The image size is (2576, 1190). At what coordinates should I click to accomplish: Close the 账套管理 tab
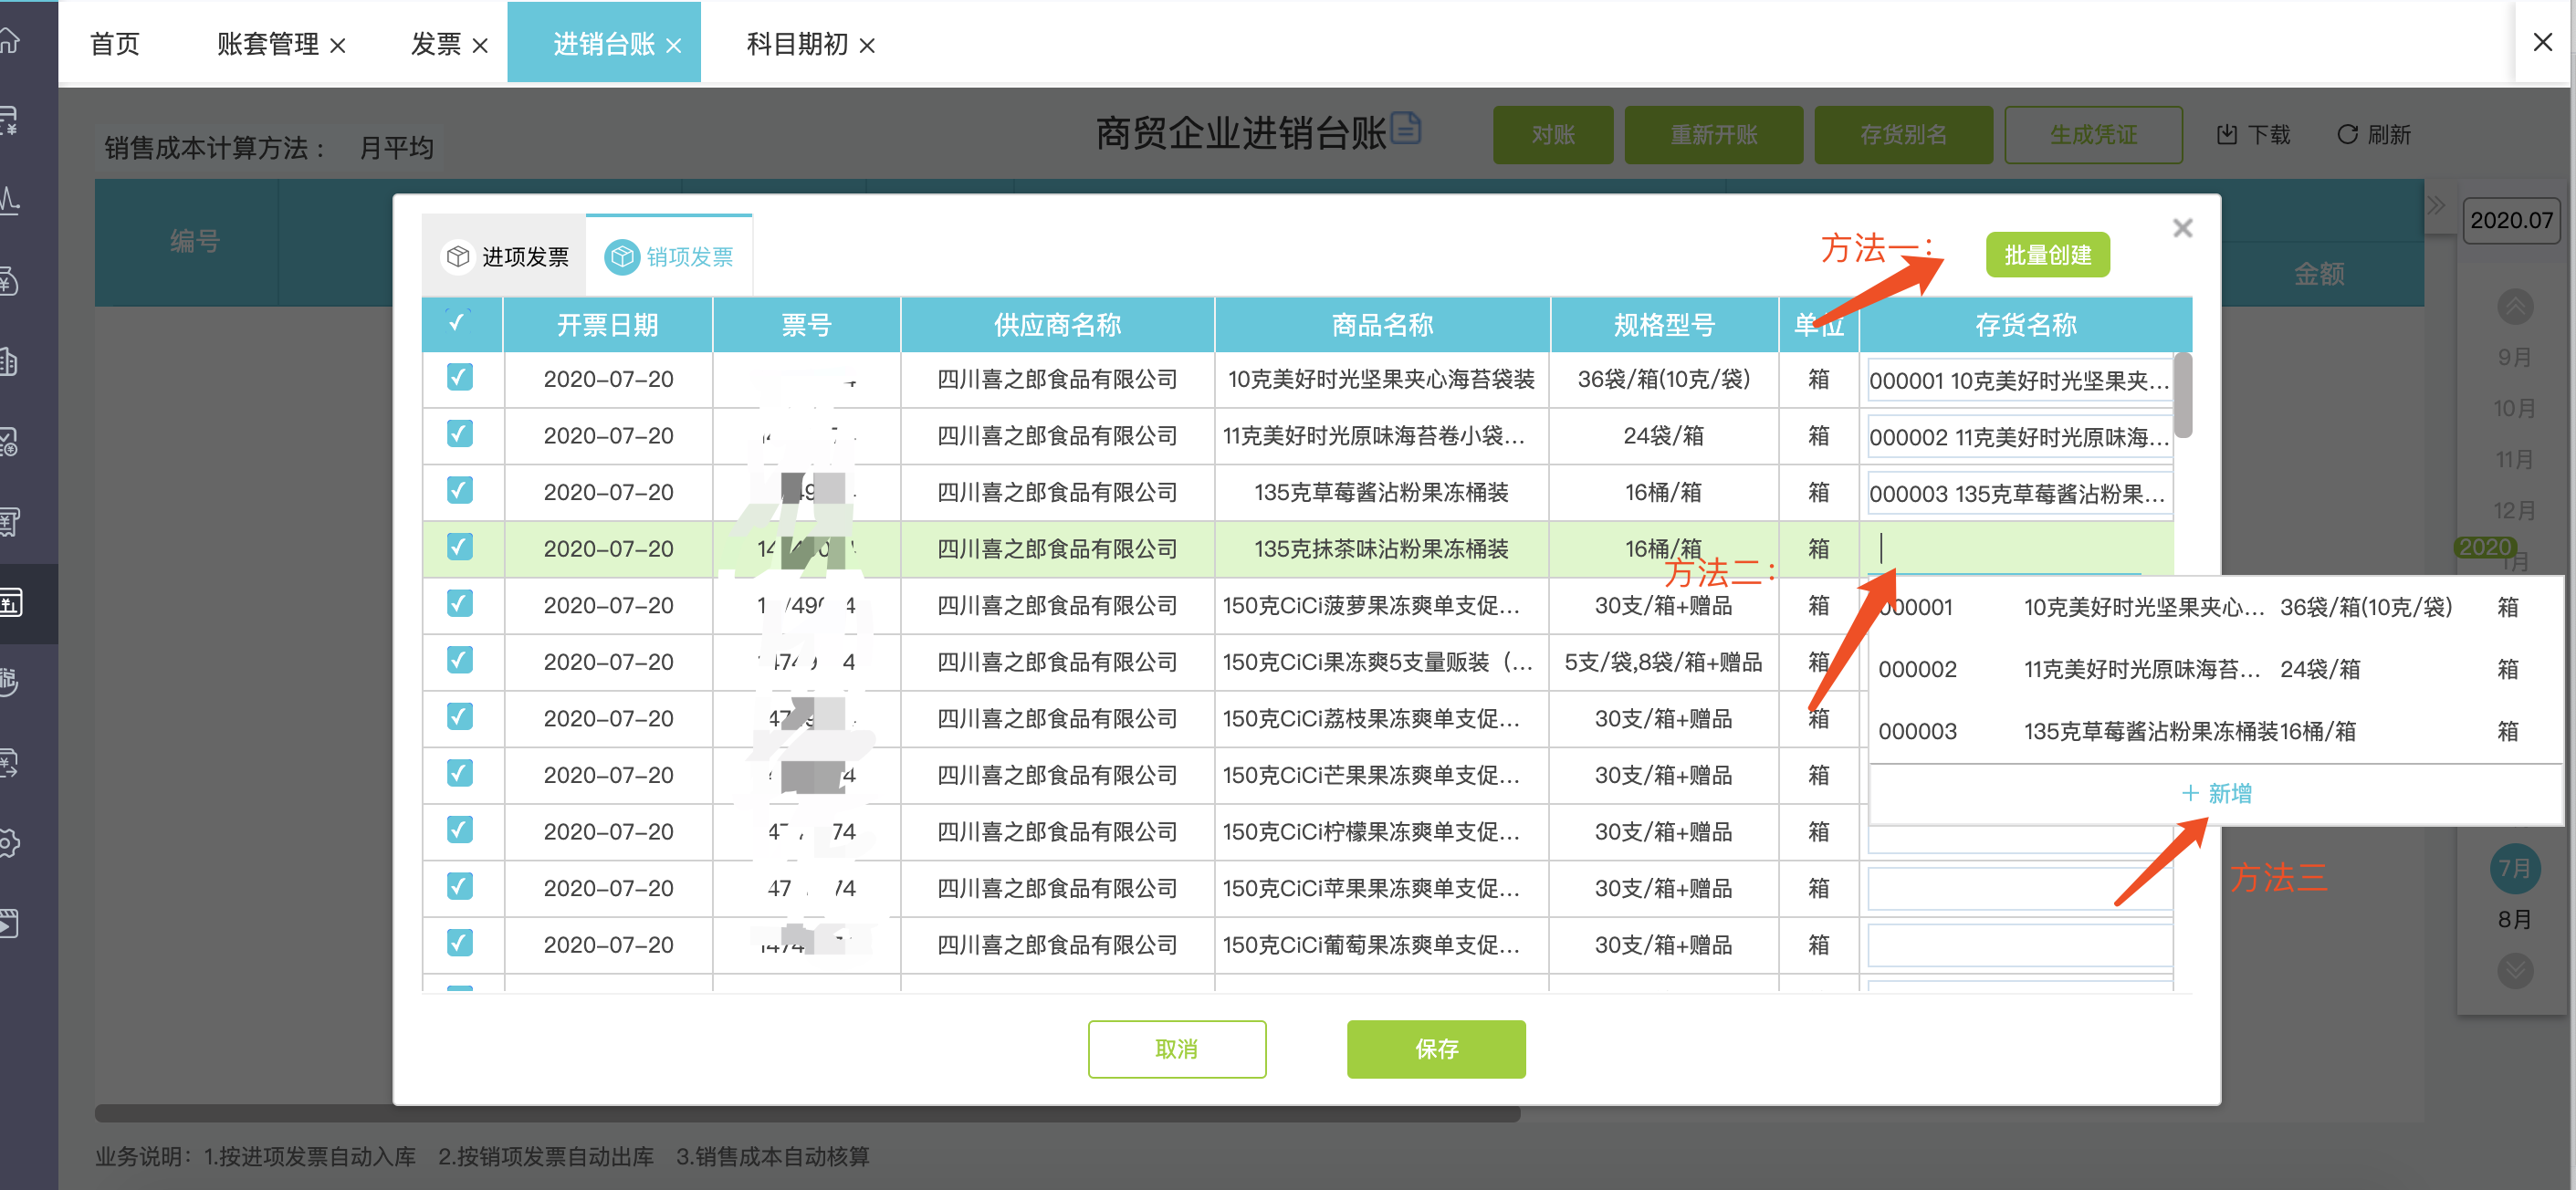(x=338, y=46)
